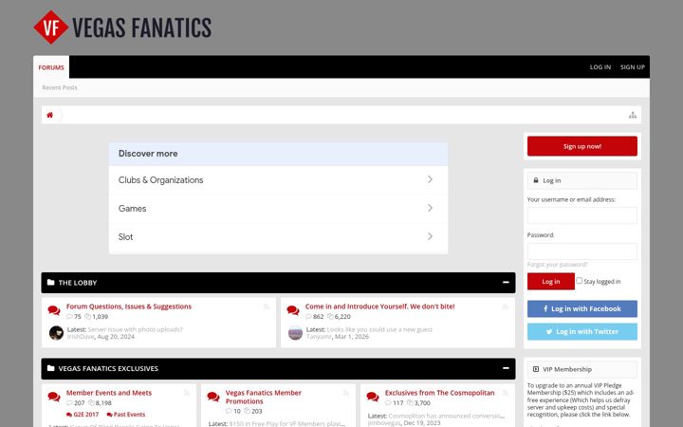Open latest post Server issue with photo uploads?
Screen dimensions: 683x427
coord(135,329)
